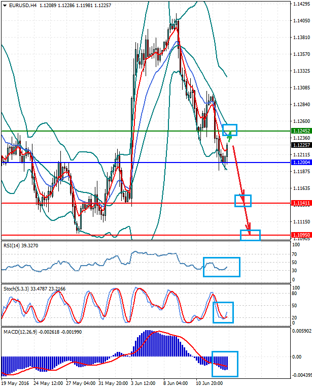The width and height of the screenshot is (312, 389).
Task: Click the red 1.11411 price level label
Action: pyautogui.click(x=301, y=203)
